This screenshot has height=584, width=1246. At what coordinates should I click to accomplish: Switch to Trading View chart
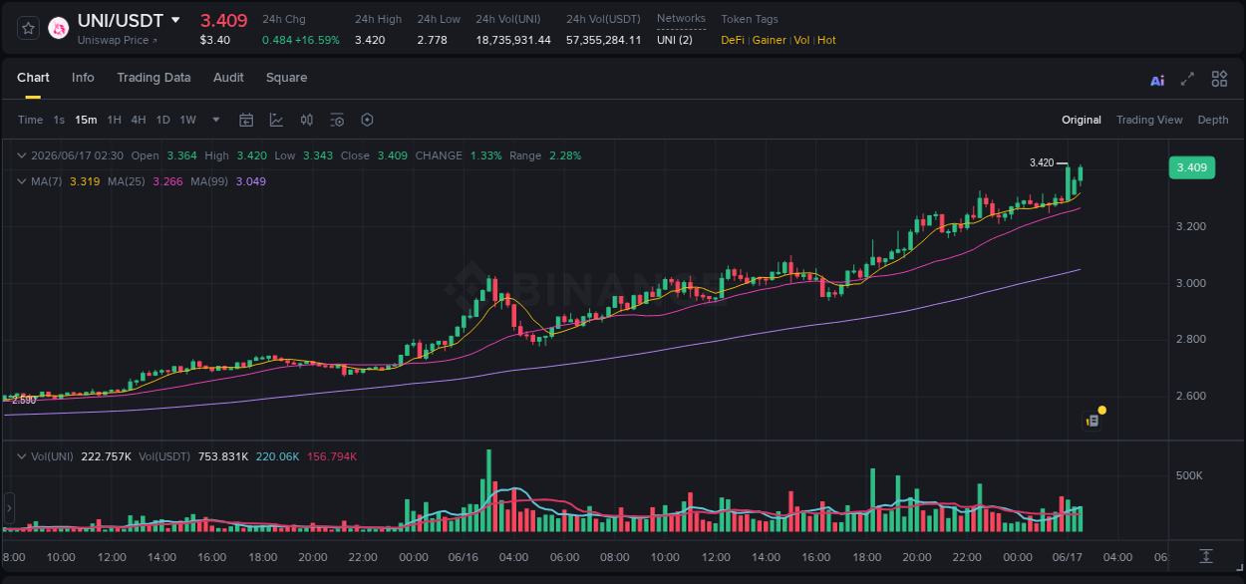(x=1149, y=120)
